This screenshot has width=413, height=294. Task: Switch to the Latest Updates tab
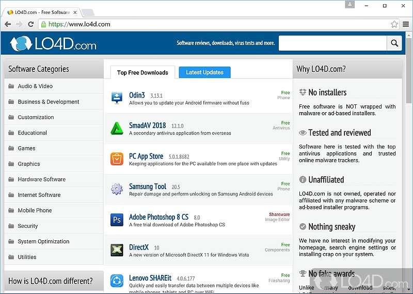click(204, 72)
